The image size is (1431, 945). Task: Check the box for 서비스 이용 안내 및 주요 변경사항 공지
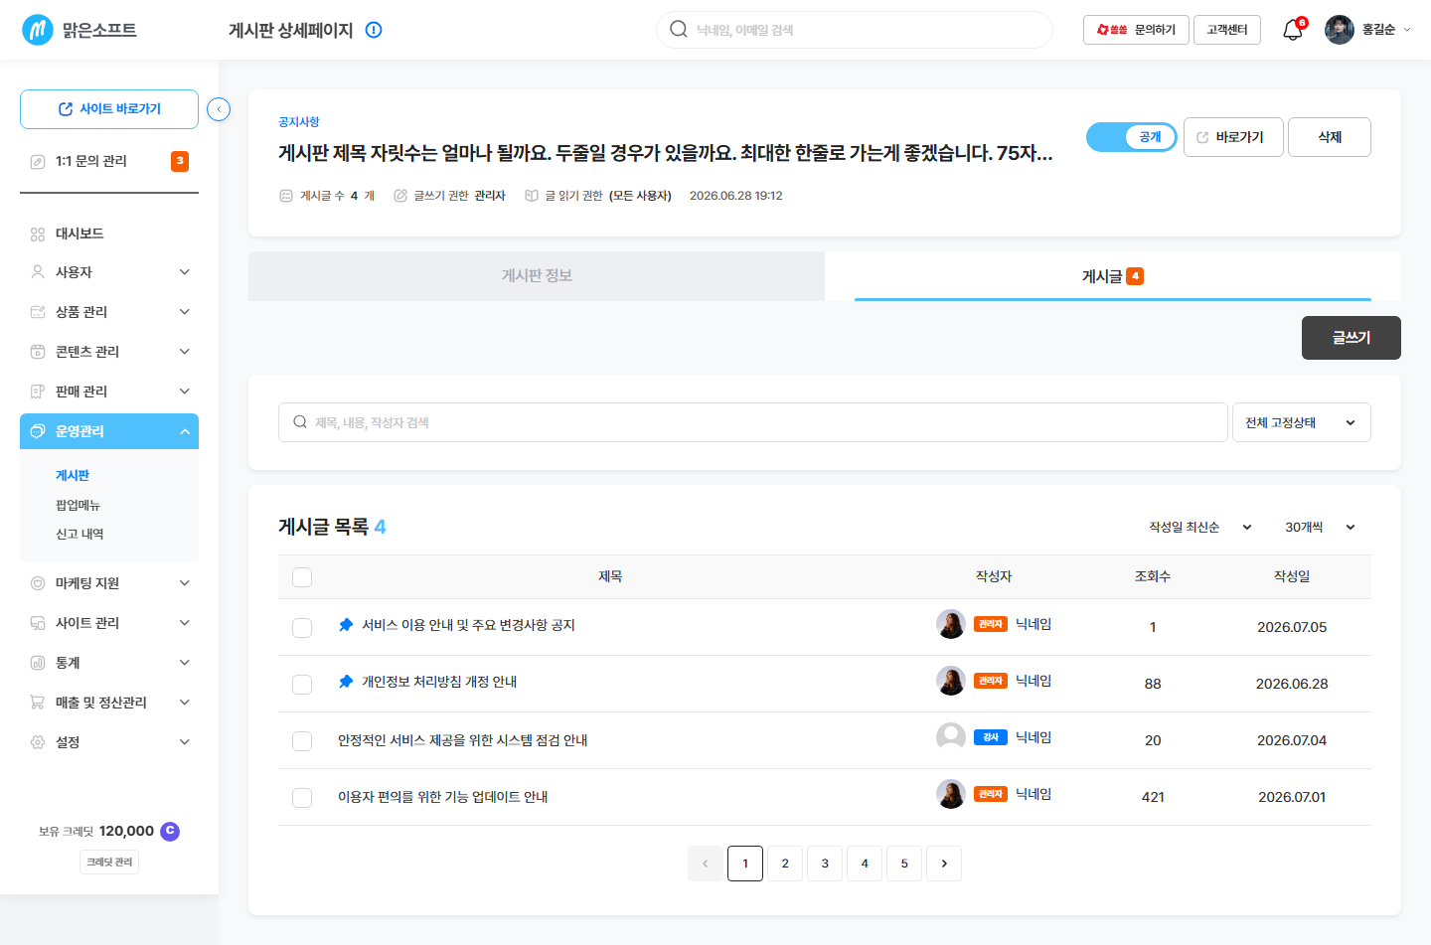[302, 628]
